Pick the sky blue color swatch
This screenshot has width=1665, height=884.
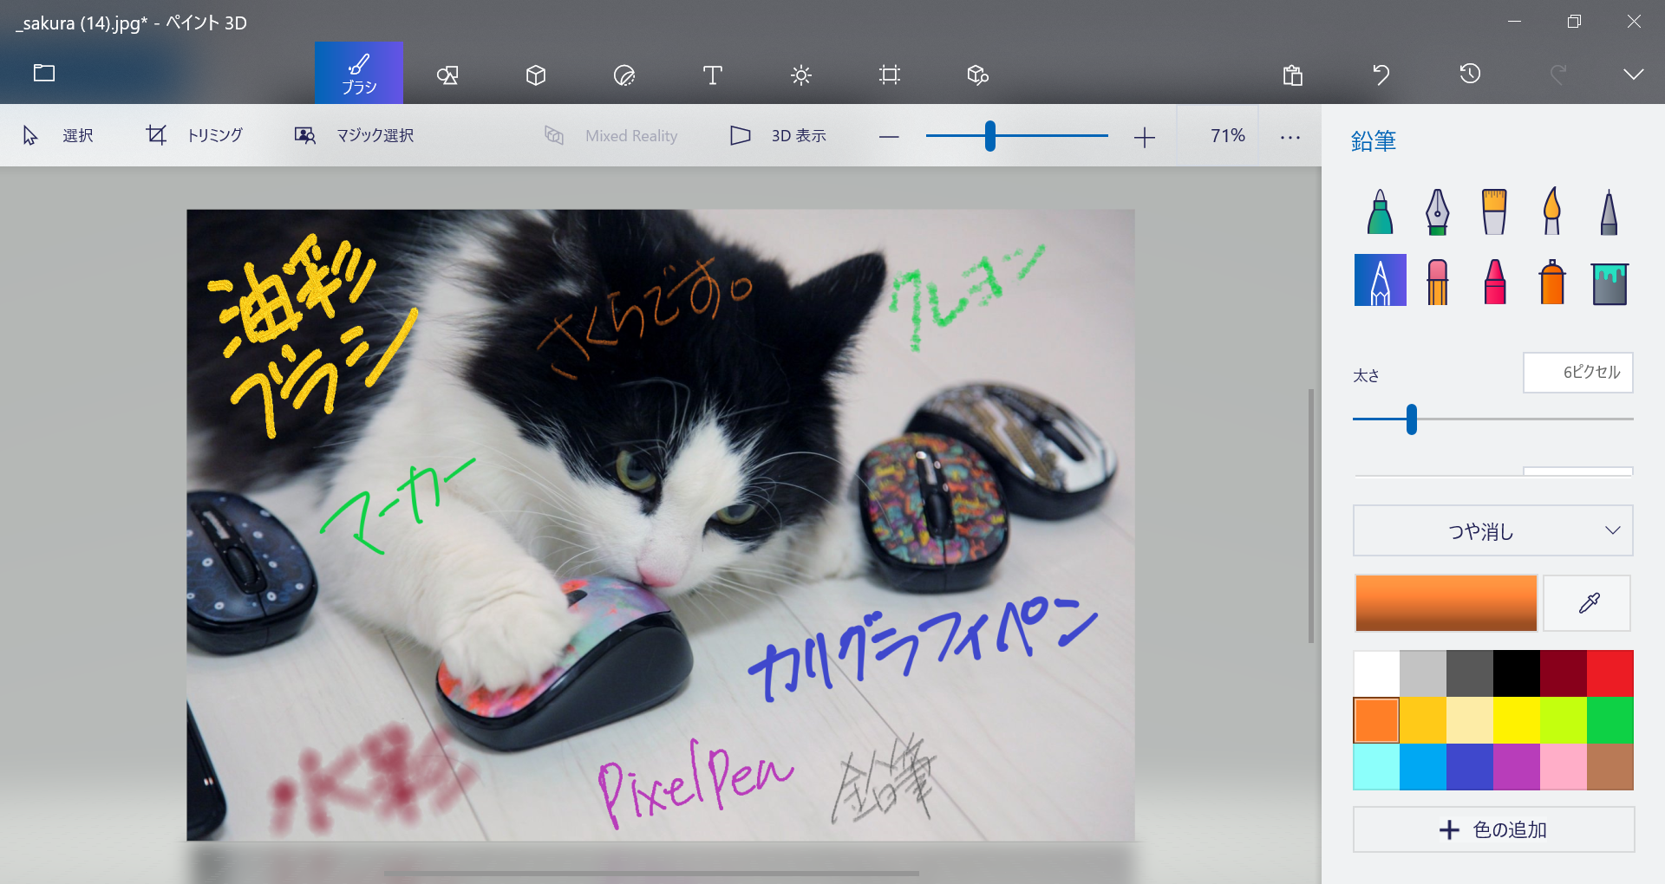(x=1423, y=767)
